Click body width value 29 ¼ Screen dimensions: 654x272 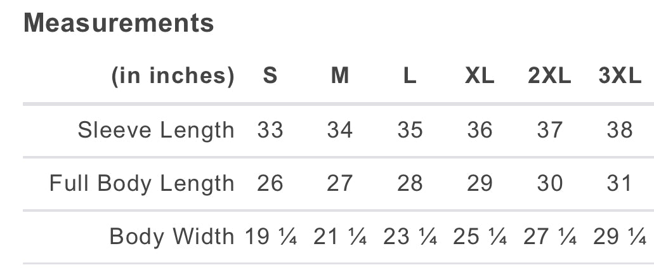pos(620,236)
